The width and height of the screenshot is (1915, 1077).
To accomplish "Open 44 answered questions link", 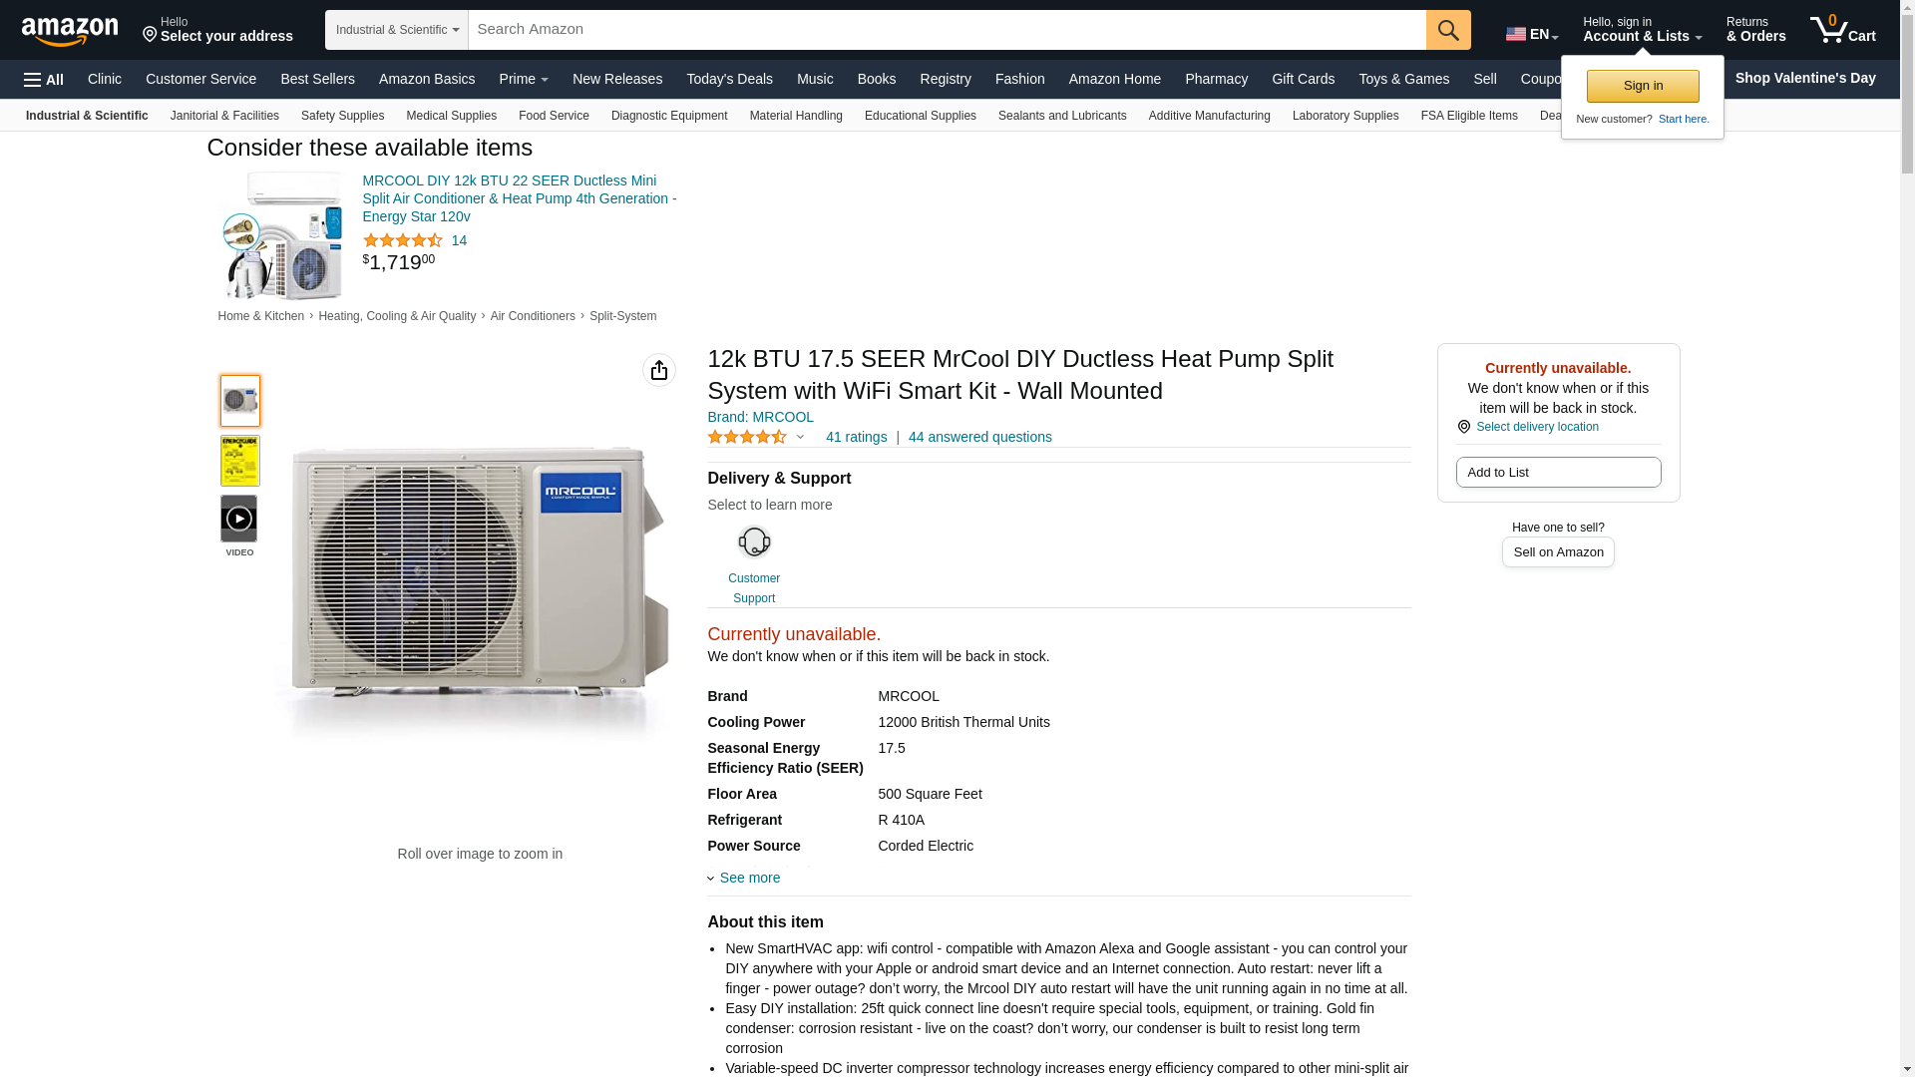I will pos(979,437).
